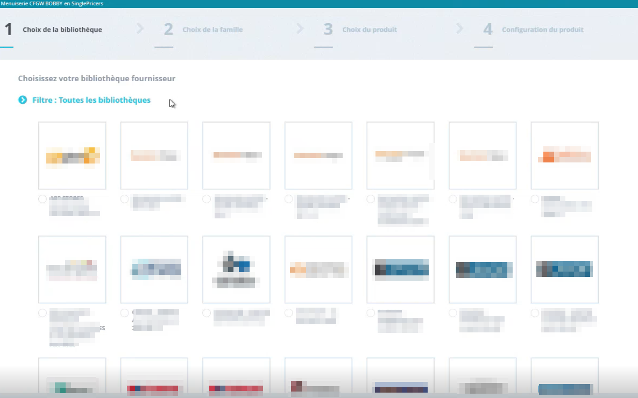The image size is (638, 398).
Task: Open step 3 'Choix du produit'
Action: pos(370,30)
